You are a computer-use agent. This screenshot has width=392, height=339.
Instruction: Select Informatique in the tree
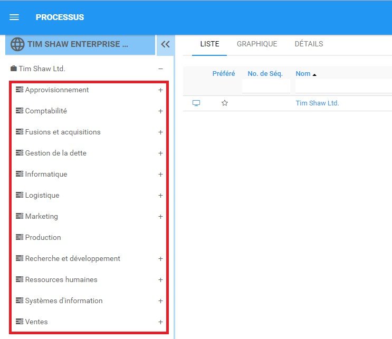coord(46,174)
